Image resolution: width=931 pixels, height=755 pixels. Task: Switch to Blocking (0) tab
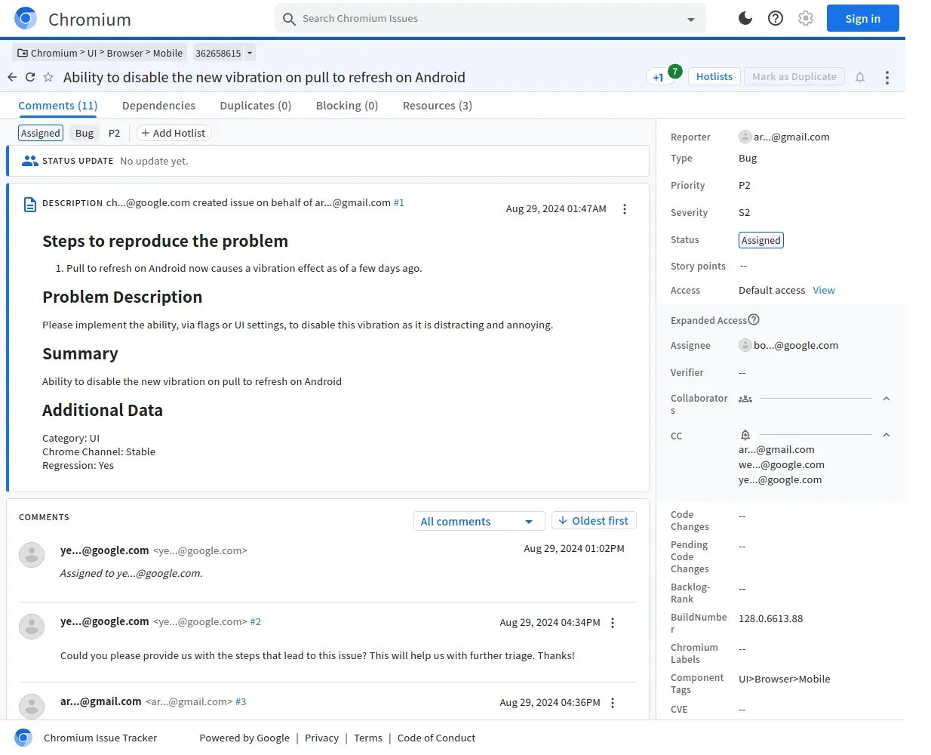[x=347, y=106]
